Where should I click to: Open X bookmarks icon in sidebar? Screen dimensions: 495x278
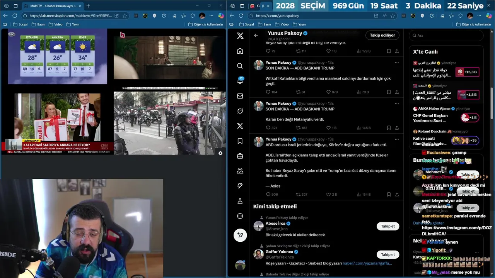pos(240,141)
